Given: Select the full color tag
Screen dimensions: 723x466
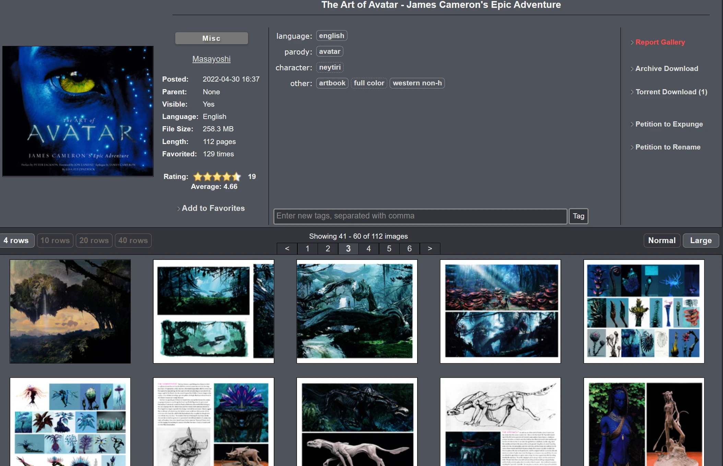Looking at the screenshot, I should click(369, 83).
